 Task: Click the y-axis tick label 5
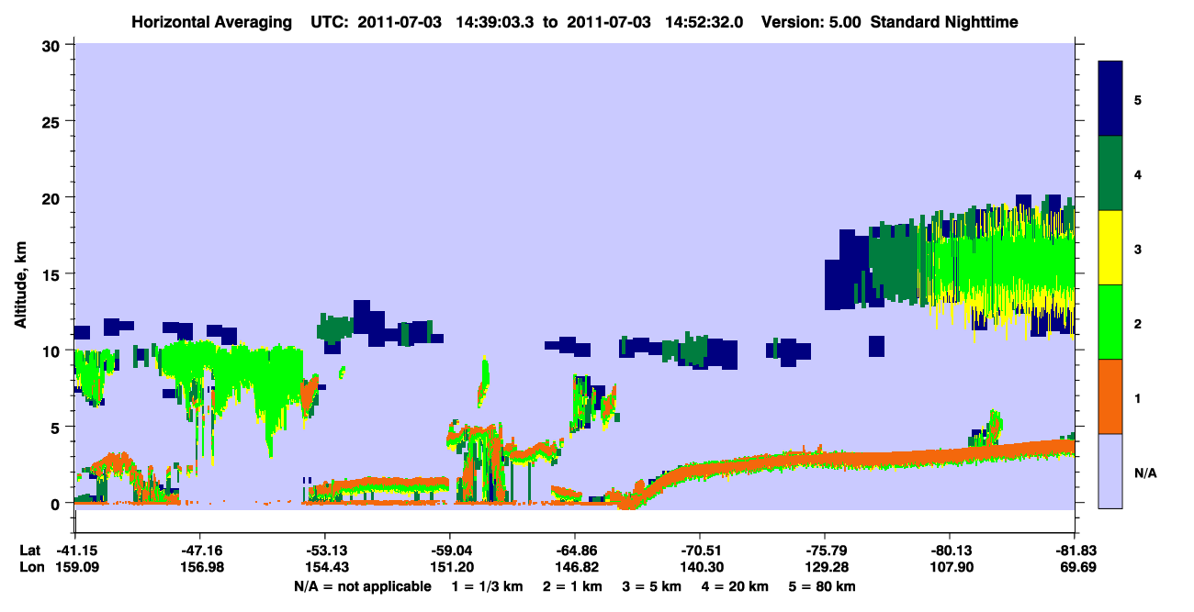tap(57, 427)
